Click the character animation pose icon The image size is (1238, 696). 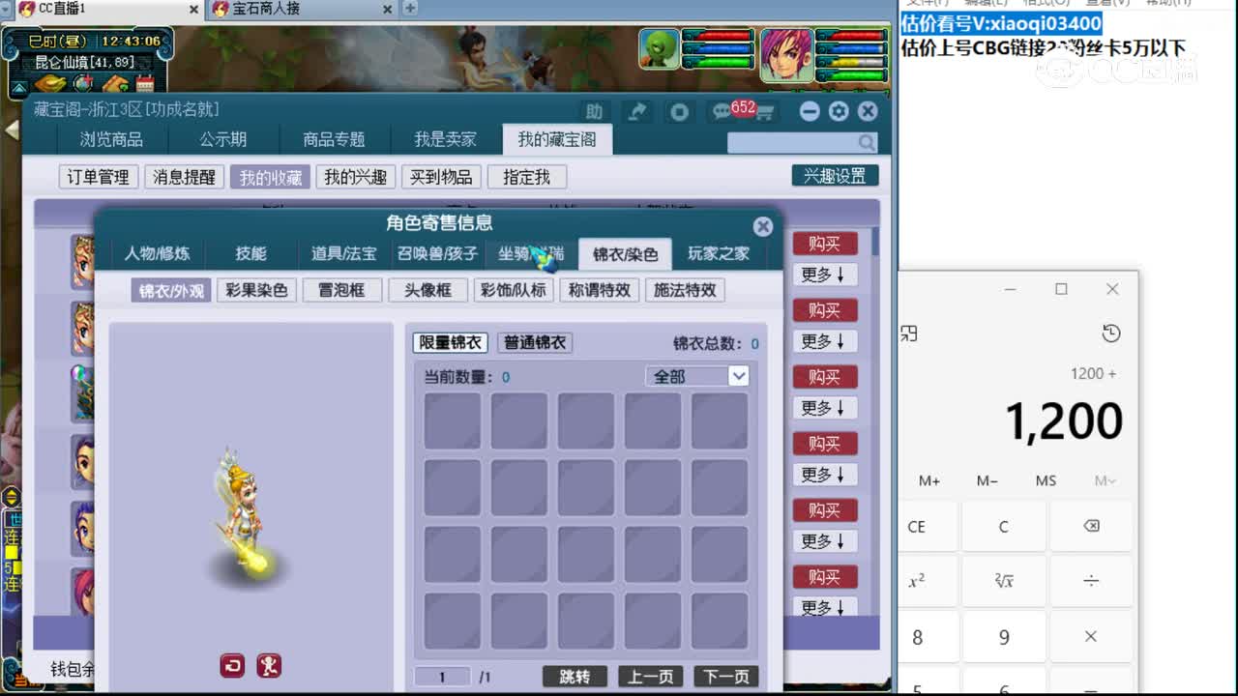[269, 666]
